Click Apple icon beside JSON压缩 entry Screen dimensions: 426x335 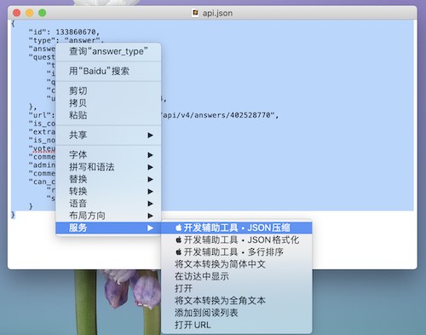pyautogui.click(x=178, y=228)
